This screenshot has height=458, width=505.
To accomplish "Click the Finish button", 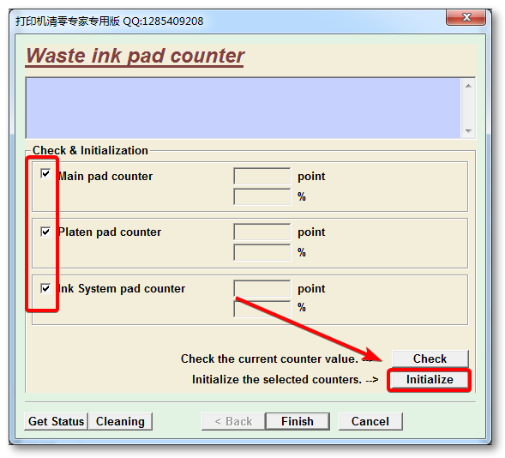I will pyautogui.click(x=298, y=421).
